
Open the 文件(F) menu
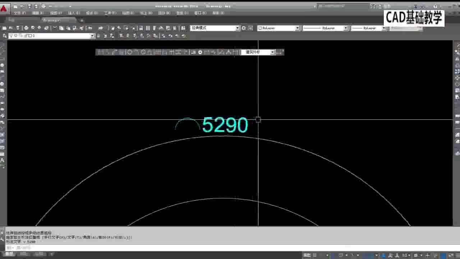20,13
